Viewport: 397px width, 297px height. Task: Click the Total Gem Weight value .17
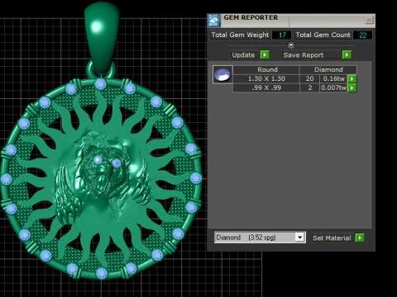tap(282, 35)
